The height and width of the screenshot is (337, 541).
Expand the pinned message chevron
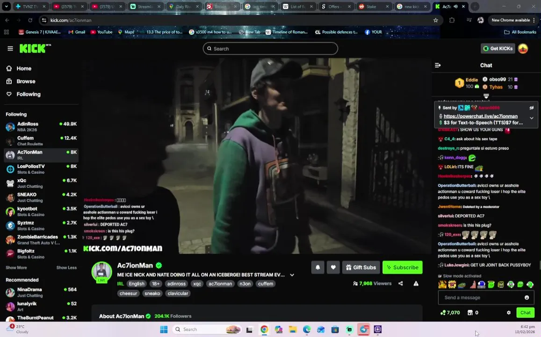pos(532,118)
